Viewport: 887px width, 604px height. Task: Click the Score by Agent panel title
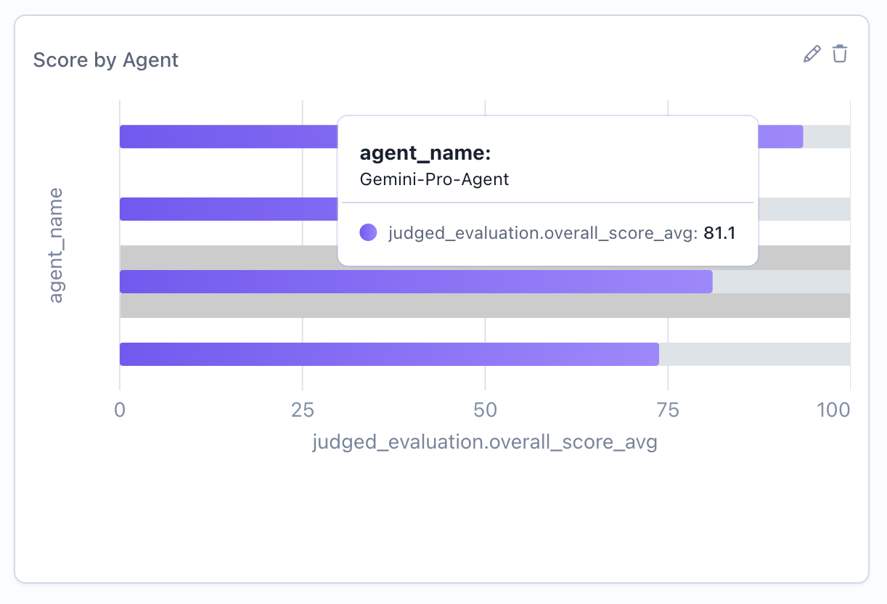point(105,60)
